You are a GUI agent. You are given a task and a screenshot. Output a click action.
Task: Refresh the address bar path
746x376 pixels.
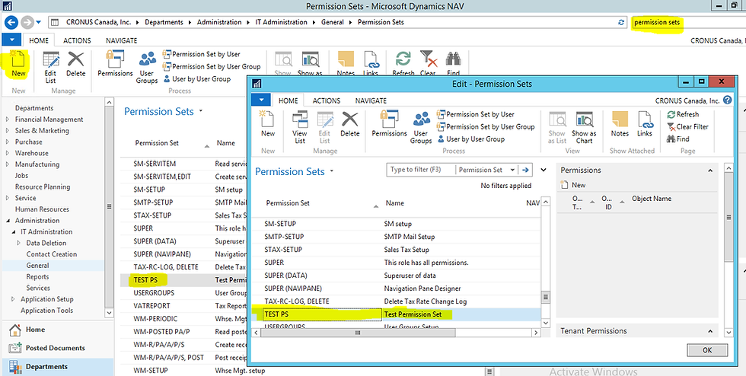pos(620,22)
